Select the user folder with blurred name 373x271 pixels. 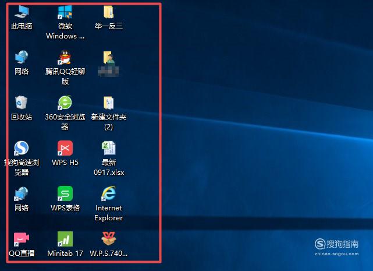pyautogui.click(x=108, y=58)
